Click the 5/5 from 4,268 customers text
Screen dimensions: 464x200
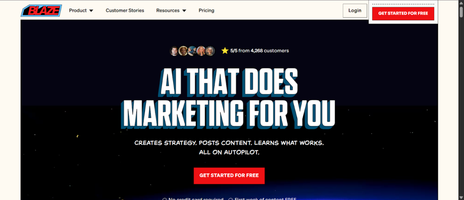(260, 51)
